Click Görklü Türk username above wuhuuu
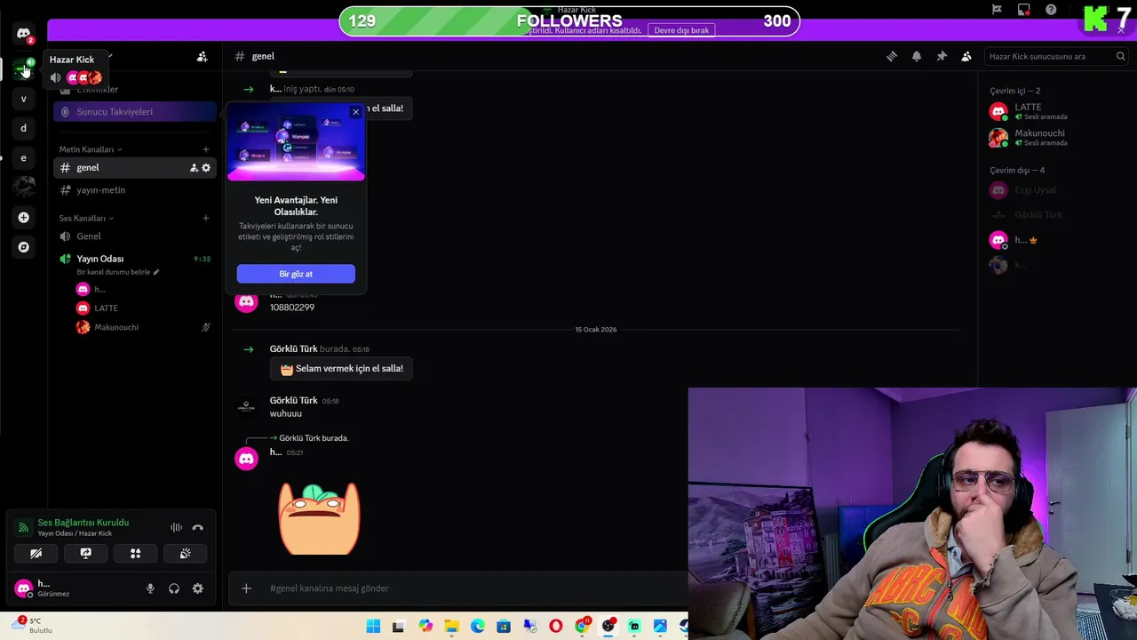 click(293, 401)
